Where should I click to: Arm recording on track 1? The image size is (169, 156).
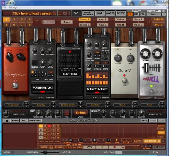(49, 126)
